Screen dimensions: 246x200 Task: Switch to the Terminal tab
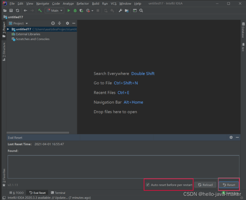tap(58, 193)
